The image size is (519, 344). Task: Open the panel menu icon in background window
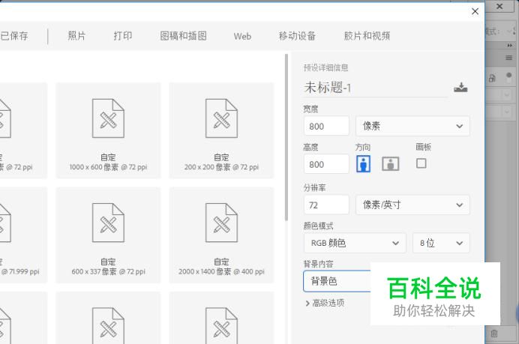508,58
